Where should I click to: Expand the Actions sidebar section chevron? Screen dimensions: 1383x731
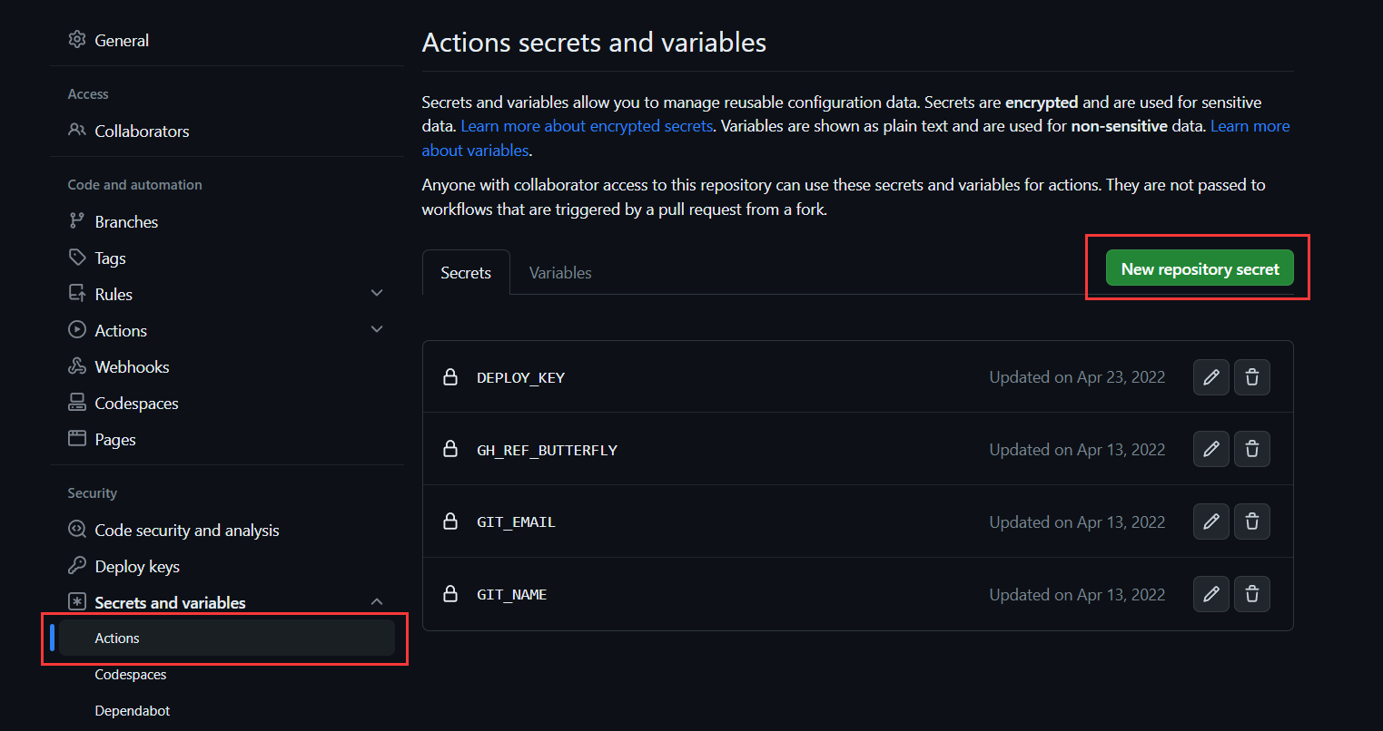pos(377,330)
